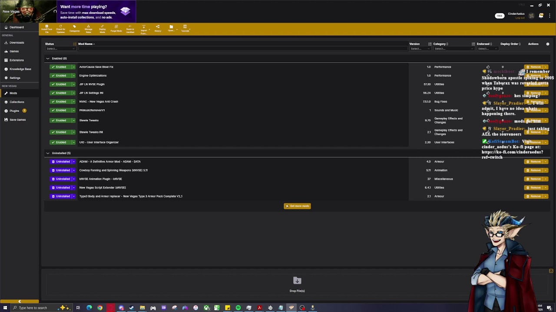556x312 pixels.
Task: Open status dropdown arrow for Cowboy Fanning mod
Action: 74,170
